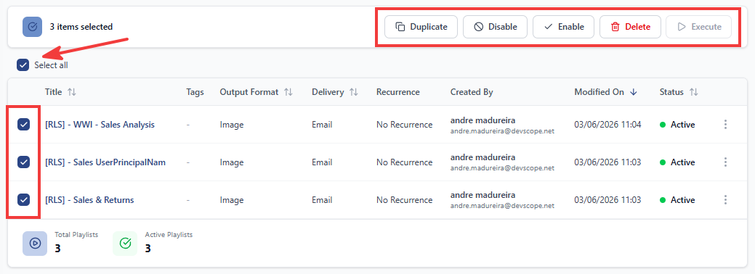
Task: Click the Tags column header
Action: click(x=195, y=92)
